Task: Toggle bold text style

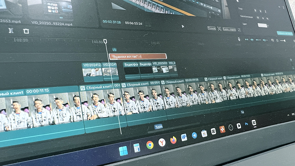Action: click(255, 10)
